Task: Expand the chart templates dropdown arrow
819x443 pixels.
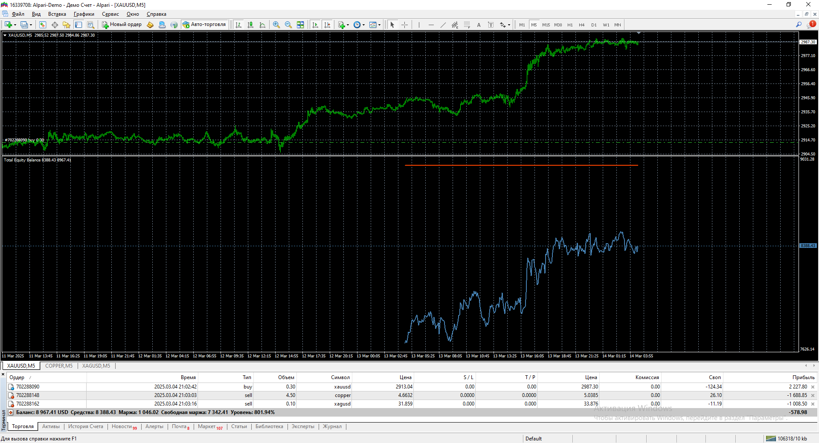Action: [379, 25]
